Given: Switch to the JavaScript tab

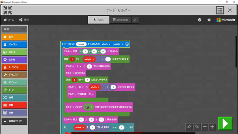Looking at the screenshot, I should point(120,20).
